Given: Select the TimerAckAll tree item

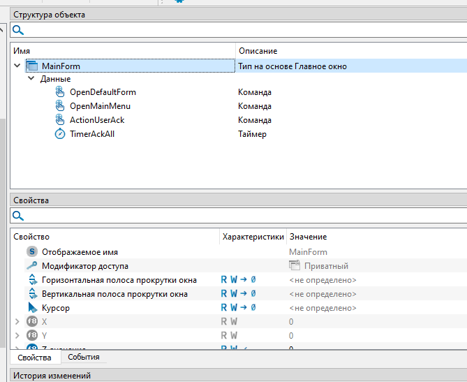Looking at the screenshot, I should (92, 134).
